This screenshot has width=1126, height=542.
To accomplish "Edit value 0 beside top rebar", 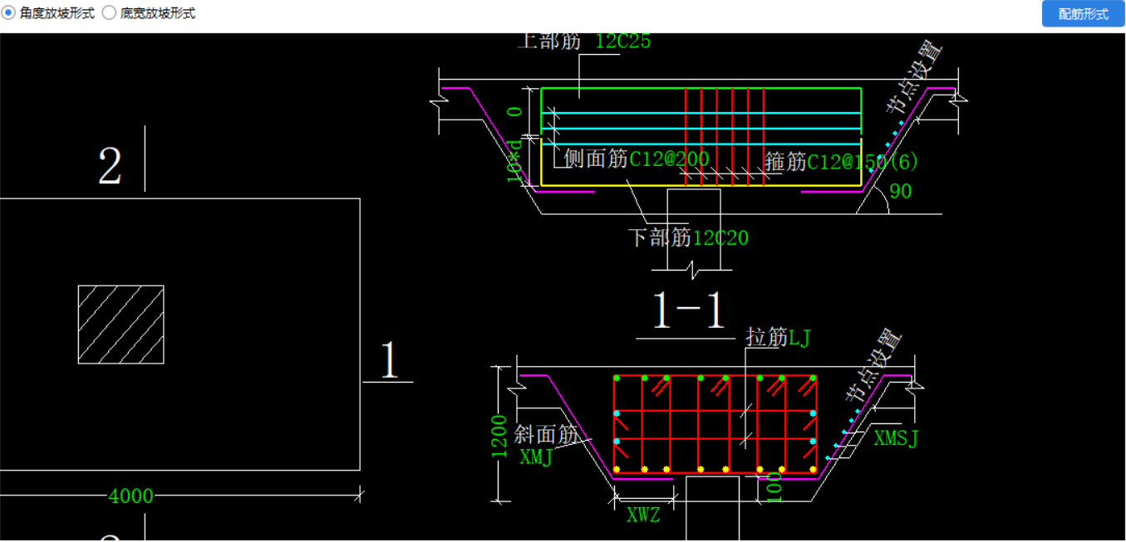I will coord(515,110).
